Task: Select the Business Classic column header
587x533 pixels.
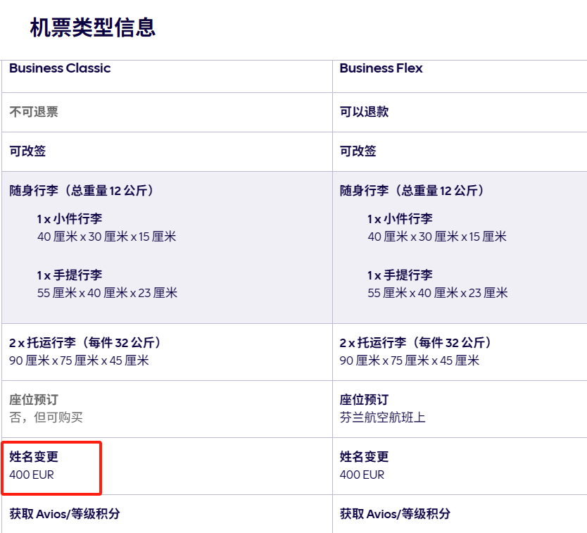Action: pyautogui.click(x=60, y=68)
